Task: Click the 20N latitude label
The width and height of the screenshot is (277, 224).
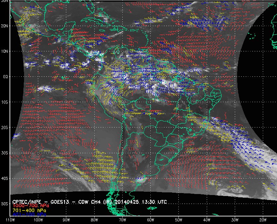Action: point(4,26)
